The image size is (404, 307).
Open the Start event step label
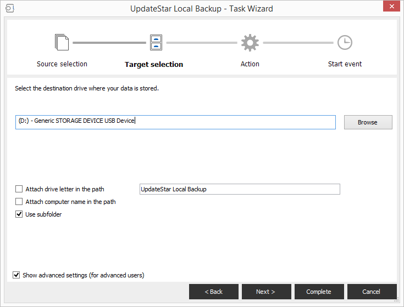(345, 64)
